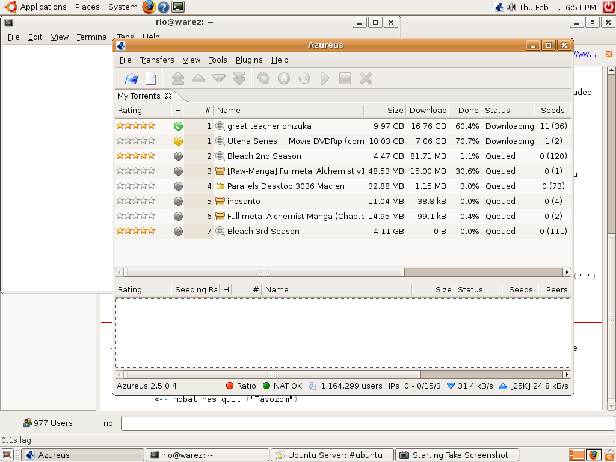Click Starting Take Screenshot taskbar button
616x462 pixels.
[457, 455]
